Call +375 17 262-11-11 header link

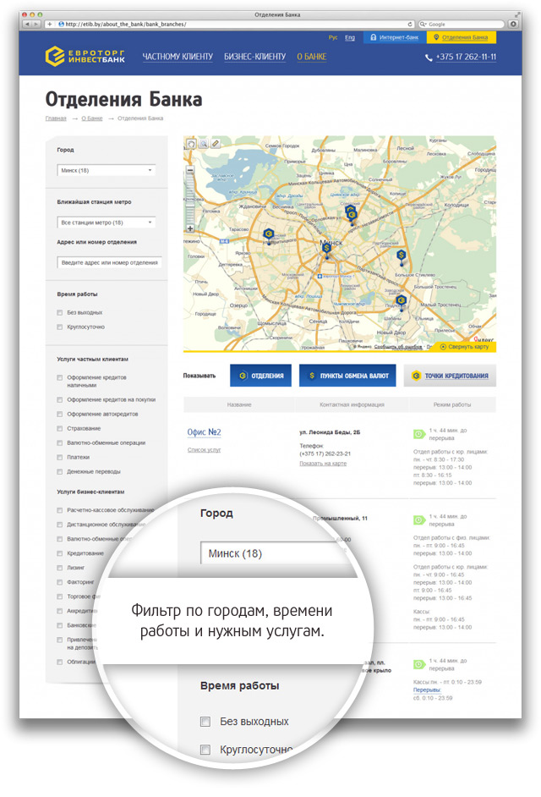[466, 57]
